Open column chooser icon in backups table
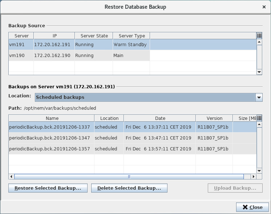The height and width of the screenshot is (214, 271). 259,118
